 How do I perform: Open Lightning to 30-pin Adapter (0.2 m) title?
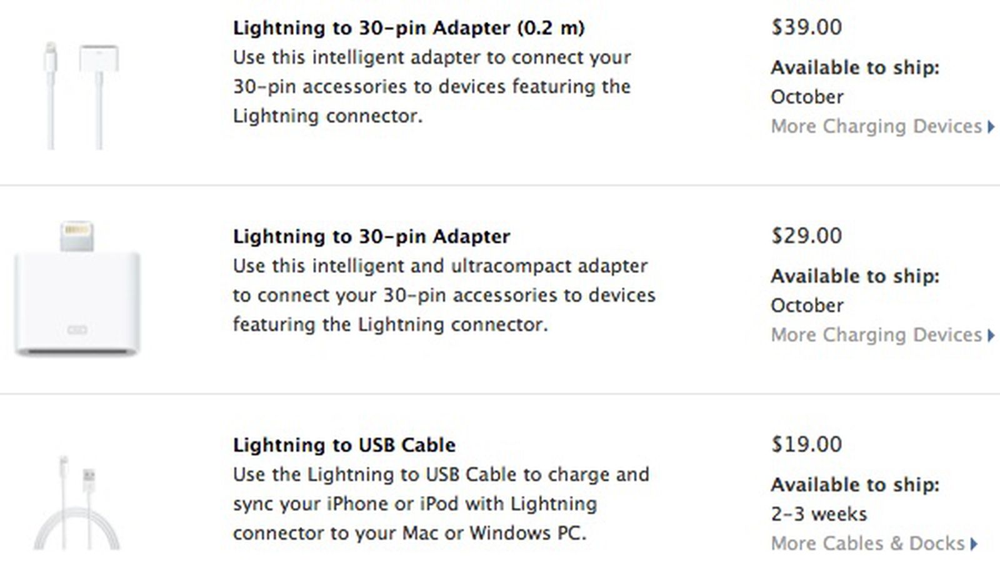(x=409, y=28)
